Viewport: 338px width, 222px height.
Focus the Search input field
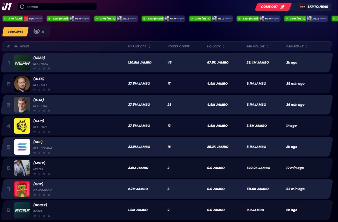tap(57, 7)
